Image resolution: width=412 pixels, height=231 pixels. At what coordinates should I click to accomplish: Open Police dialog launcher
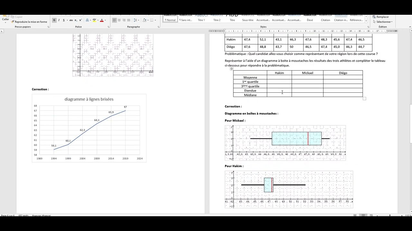(108, 27)
